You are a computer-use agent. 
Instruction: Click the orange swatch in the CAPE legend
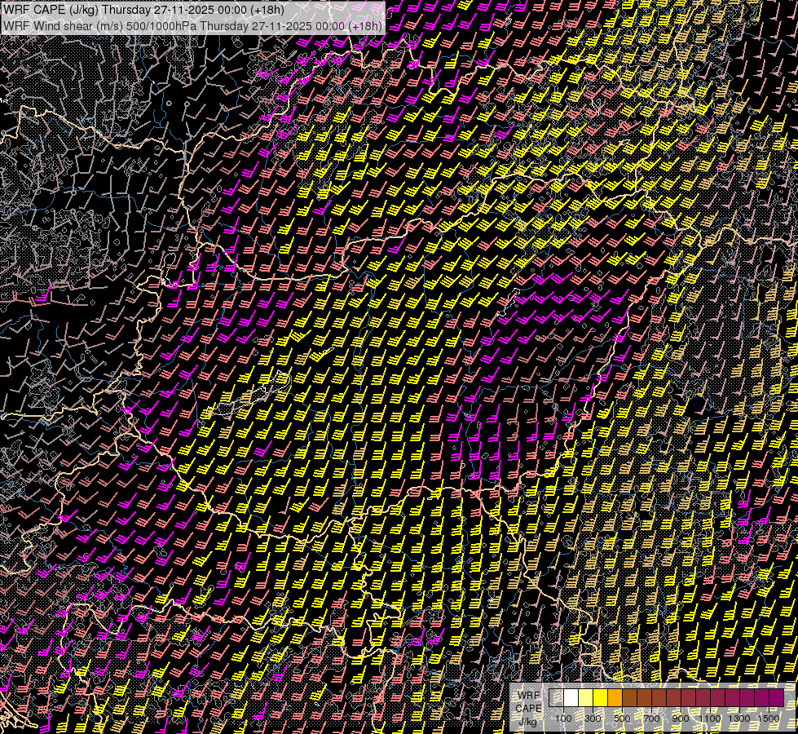click(x=615, y=698)
